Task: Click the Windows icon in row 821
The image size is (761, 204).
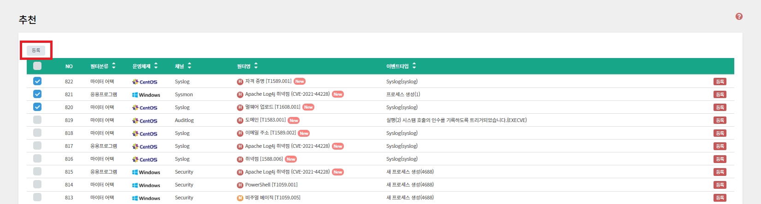Action: [135, 95]
